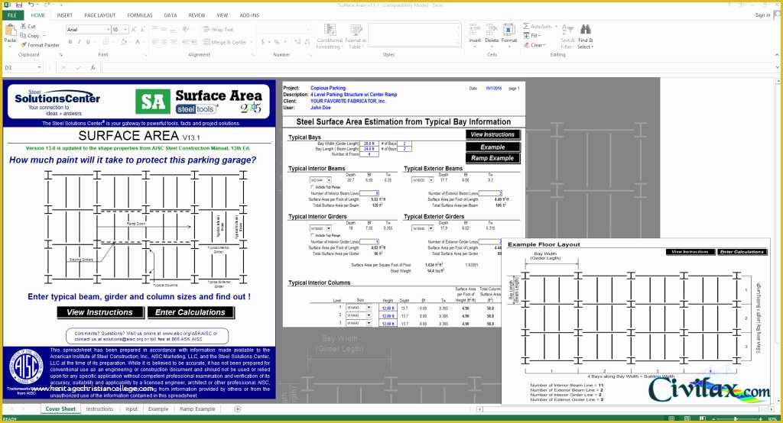Open the font size dropdown

126,30
